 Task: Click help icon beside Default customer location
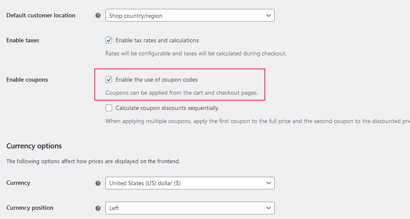tap(98, 16)
